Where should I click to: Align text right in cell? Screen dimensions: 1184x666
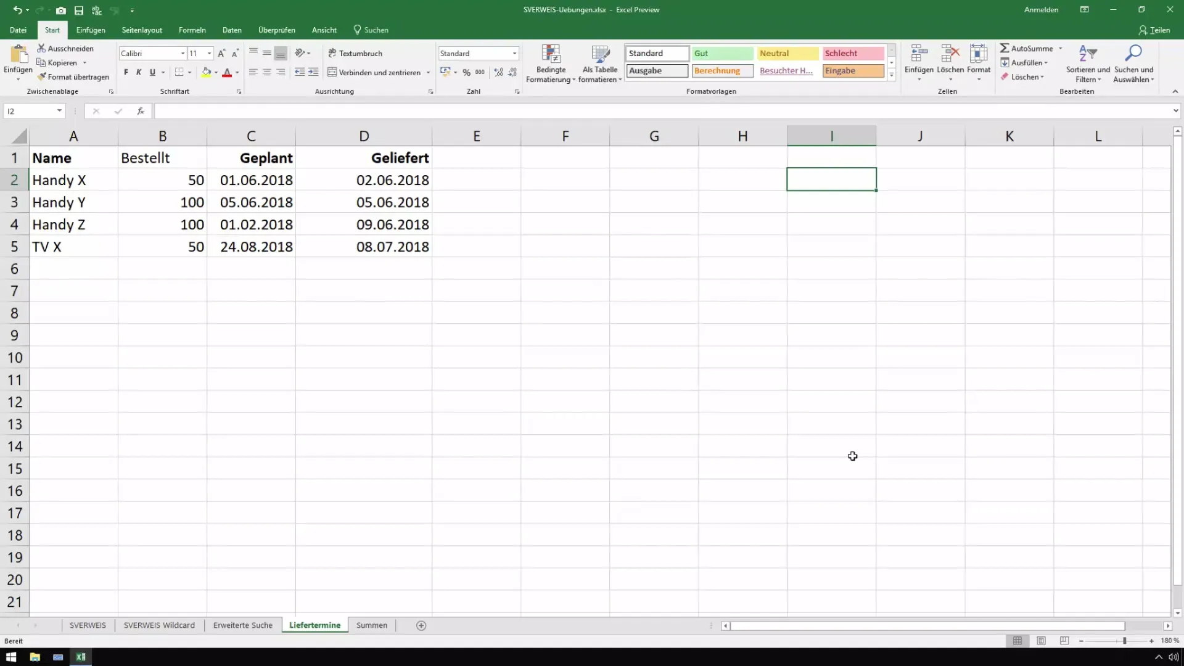pos(281,72)
